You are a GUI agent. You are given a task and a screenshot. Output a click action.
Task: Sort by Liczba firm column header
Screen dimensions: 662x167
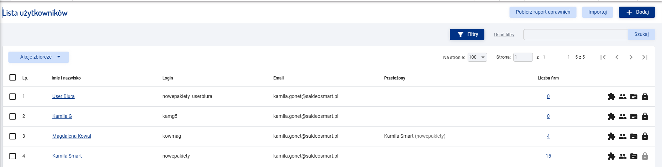pos(548,78)
